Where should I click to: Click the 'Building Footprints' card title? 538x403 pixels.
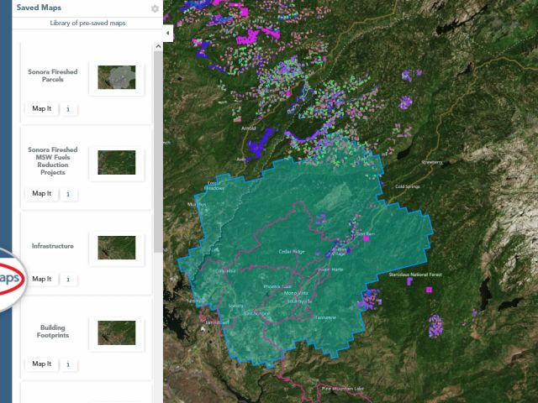(53, 332)
